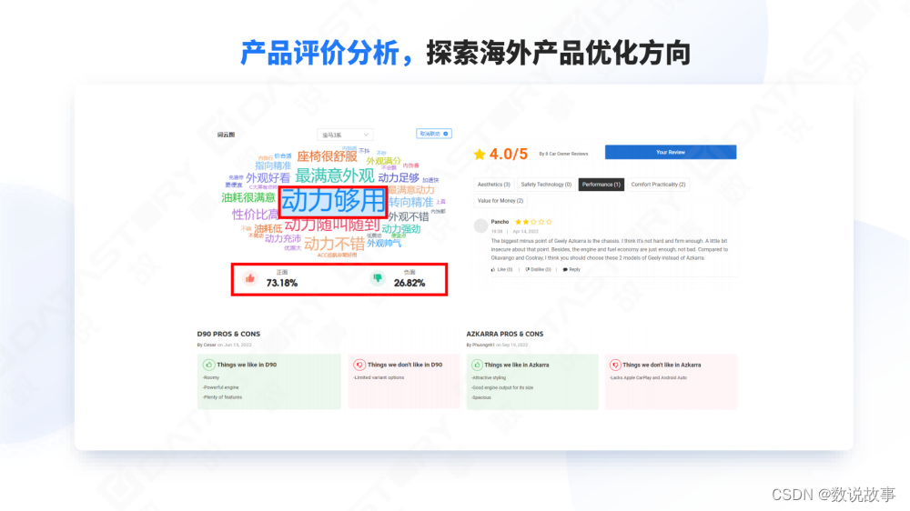The image size is (910, 511).
Task: Select the word 动力不错 in the cloud
Action: (x=334, y=244)
